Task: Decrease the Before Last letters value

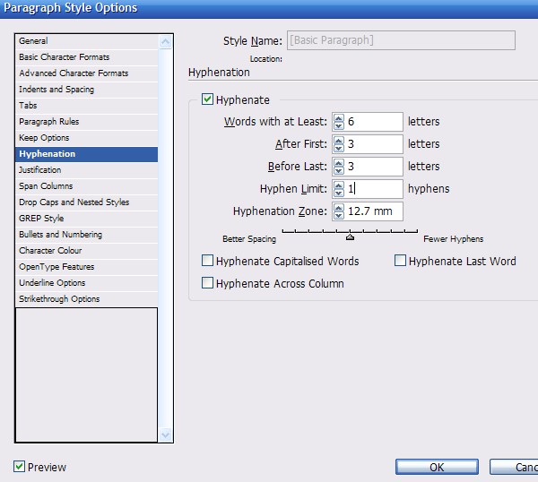Action: pyautogui.click(x=339, y=170)
